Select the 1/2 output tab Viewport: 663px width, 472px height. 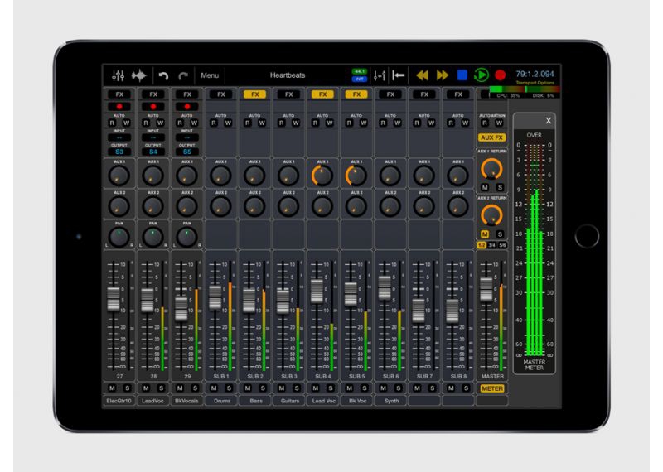pos(482,245)
